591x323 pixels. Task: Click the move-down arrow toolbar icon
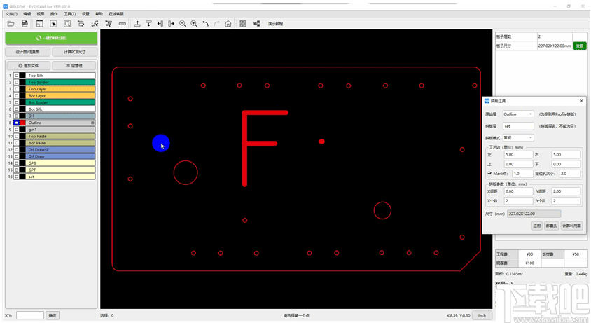click(149, 24)
